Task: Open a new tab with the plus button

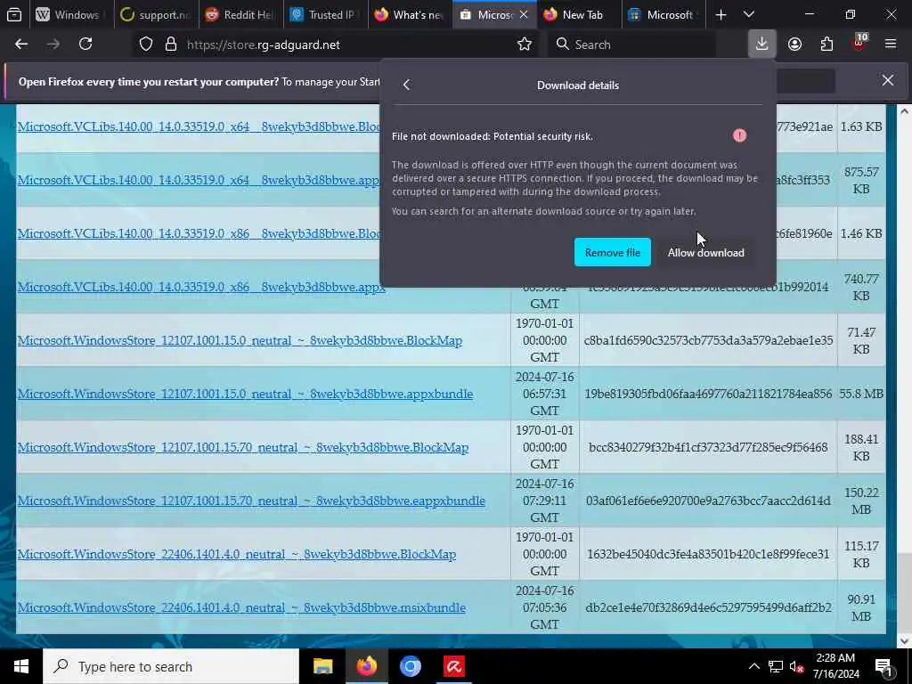Action: 721,14
